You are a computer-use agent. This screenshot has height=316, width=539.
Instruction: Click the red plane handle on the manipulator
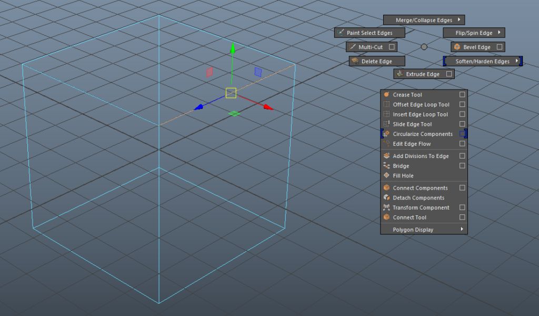click(209, 72)
